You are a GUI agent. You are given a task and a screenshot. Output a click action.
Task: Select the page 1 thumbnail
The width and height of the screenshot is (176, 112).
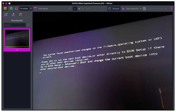click(17, 38)
